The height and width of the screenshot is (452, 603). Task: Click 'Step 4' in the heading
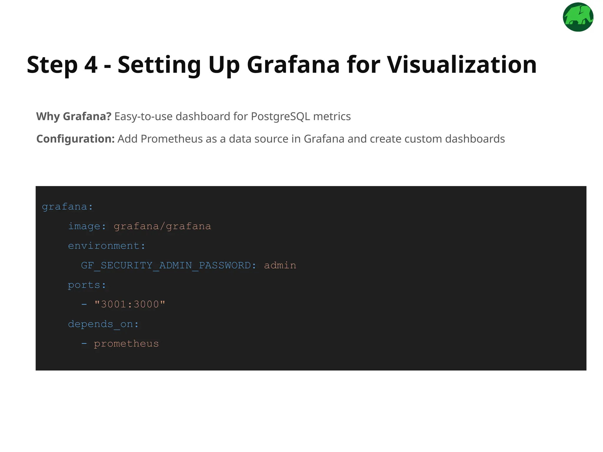tap(62, 65)
